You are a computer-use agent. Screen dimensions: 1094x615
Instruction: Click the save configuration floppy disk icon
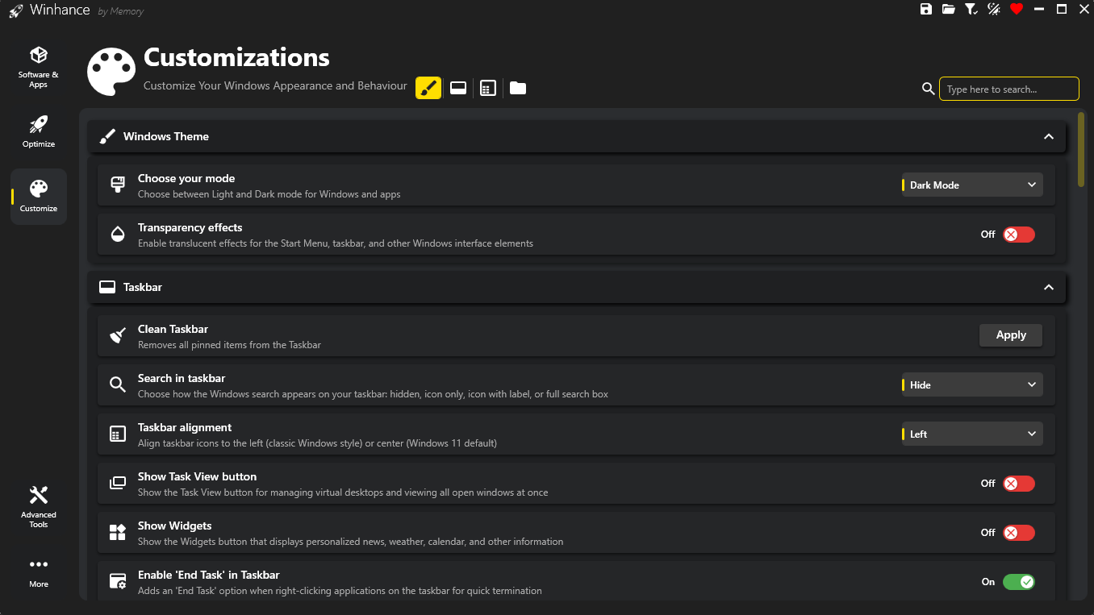click(926, 10)
